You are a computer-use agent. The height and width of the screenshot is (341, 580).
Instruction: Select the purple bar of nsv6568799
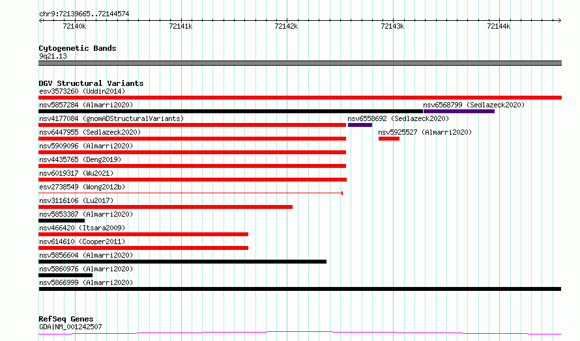coord(459,111)
